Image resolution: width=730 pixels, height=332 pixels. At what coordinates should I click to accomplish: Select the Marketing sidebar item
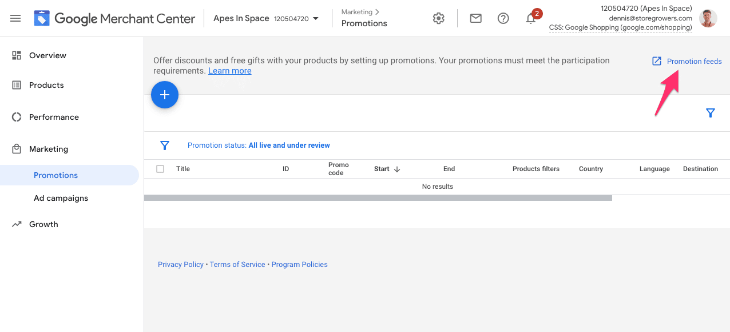click(x=49, y=149)
